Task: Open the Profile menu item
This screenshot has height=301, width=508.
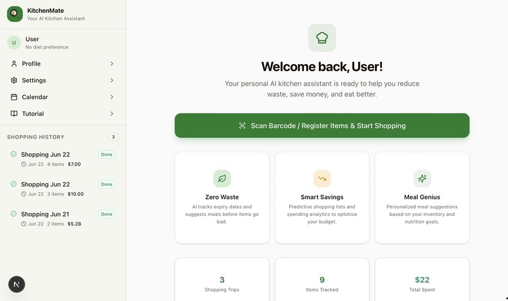Action: [63, 64]
